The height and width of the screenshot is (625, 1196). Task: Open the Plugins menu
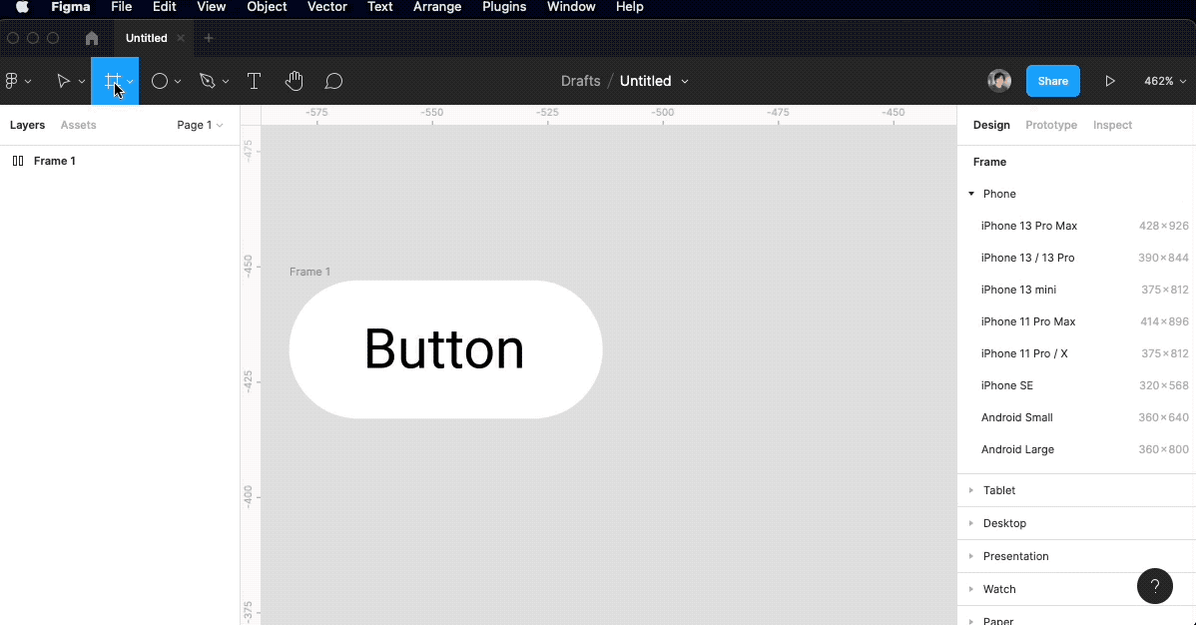504,7
